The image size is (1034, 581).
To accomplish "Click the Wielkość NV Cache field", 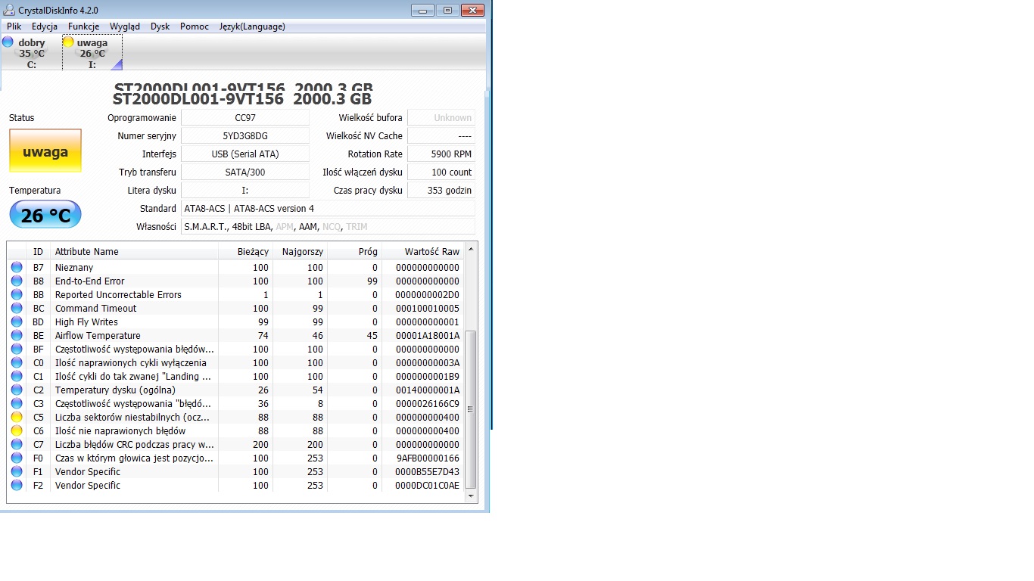I will point(441,135).
